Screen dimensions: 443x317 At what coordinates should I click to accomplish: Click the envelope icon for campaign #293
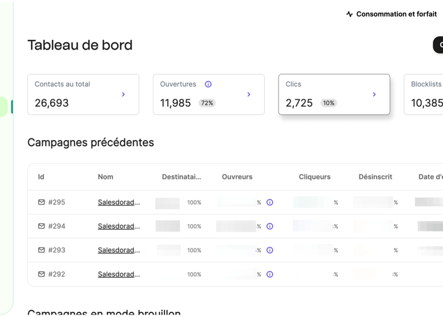(42, 250)
